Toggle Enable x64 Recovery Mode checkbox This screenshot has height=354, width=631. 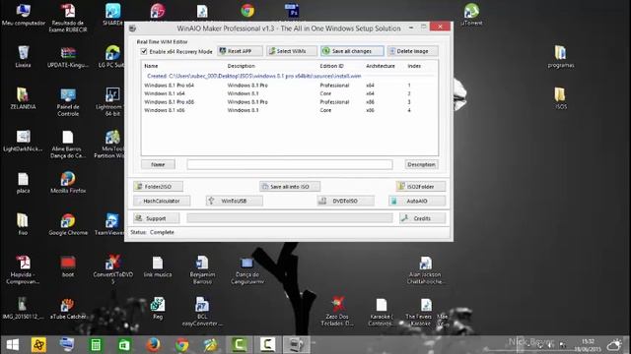pos(144,51)
